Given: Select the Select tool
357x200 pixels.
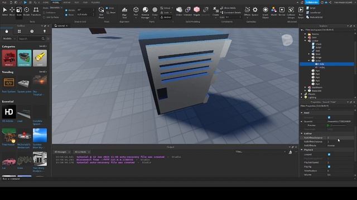Looking at the screenshot, I should point(5,11).
